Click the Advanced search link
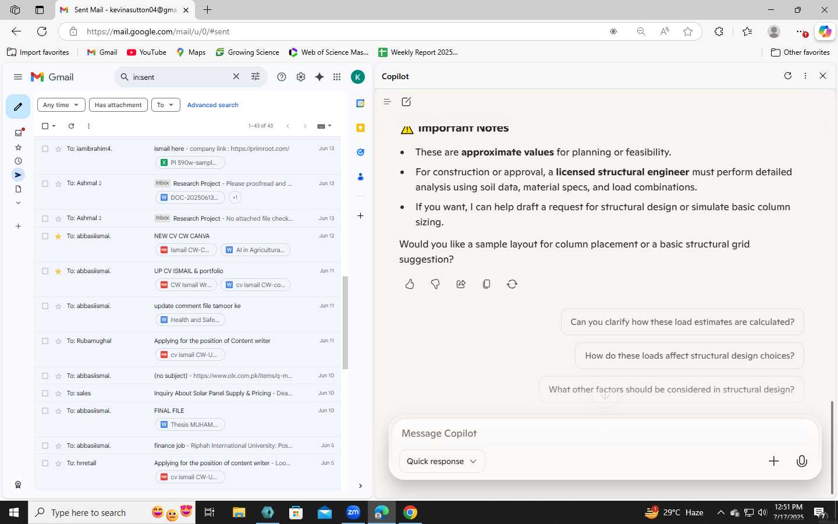Screen dimensions: 838x524 (212, 105)
